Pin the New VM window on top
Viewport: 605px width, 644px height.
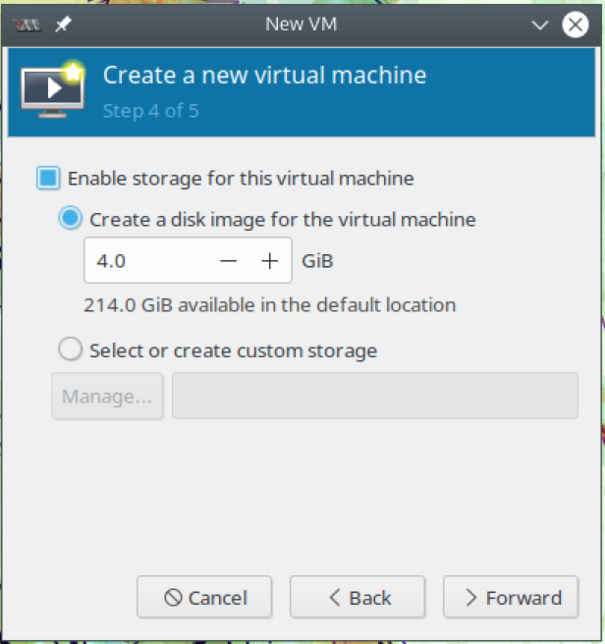(63, 25)
